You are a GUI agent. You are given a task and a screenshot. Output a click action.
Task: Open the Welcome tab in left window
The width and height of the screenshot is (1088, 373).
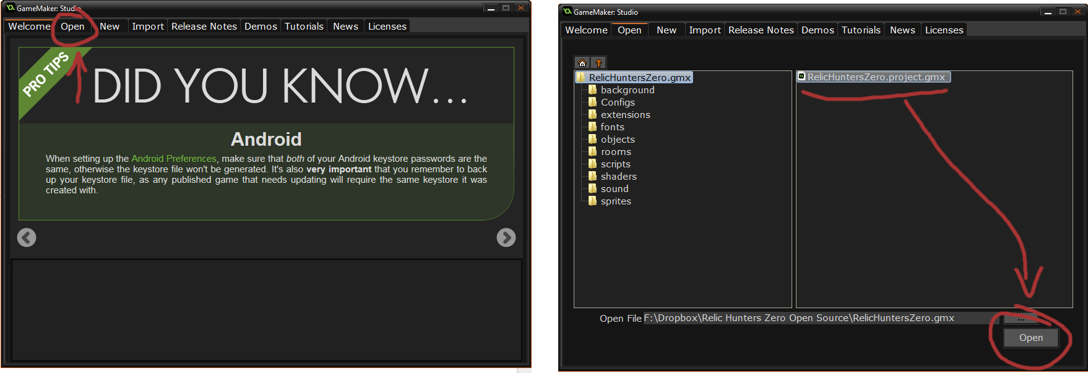(29, 26)
